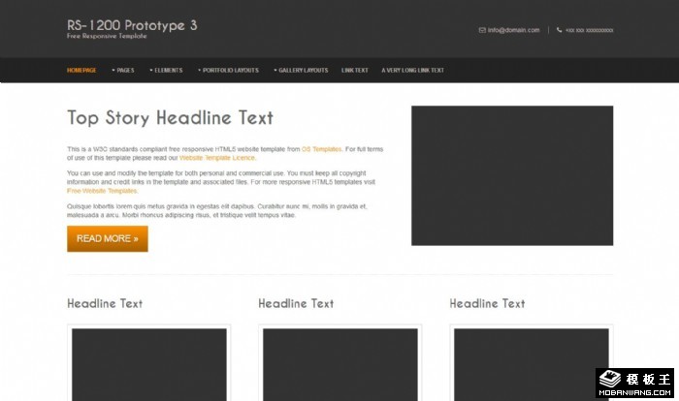The image size is (679, 401).
Task: Open the right Headline Text thumbnail image
Action: [x=531, y=364]
